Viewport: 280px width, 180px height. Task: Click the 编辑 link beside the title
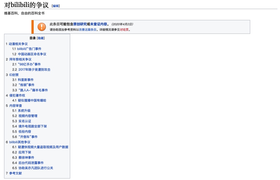(56, 6)
